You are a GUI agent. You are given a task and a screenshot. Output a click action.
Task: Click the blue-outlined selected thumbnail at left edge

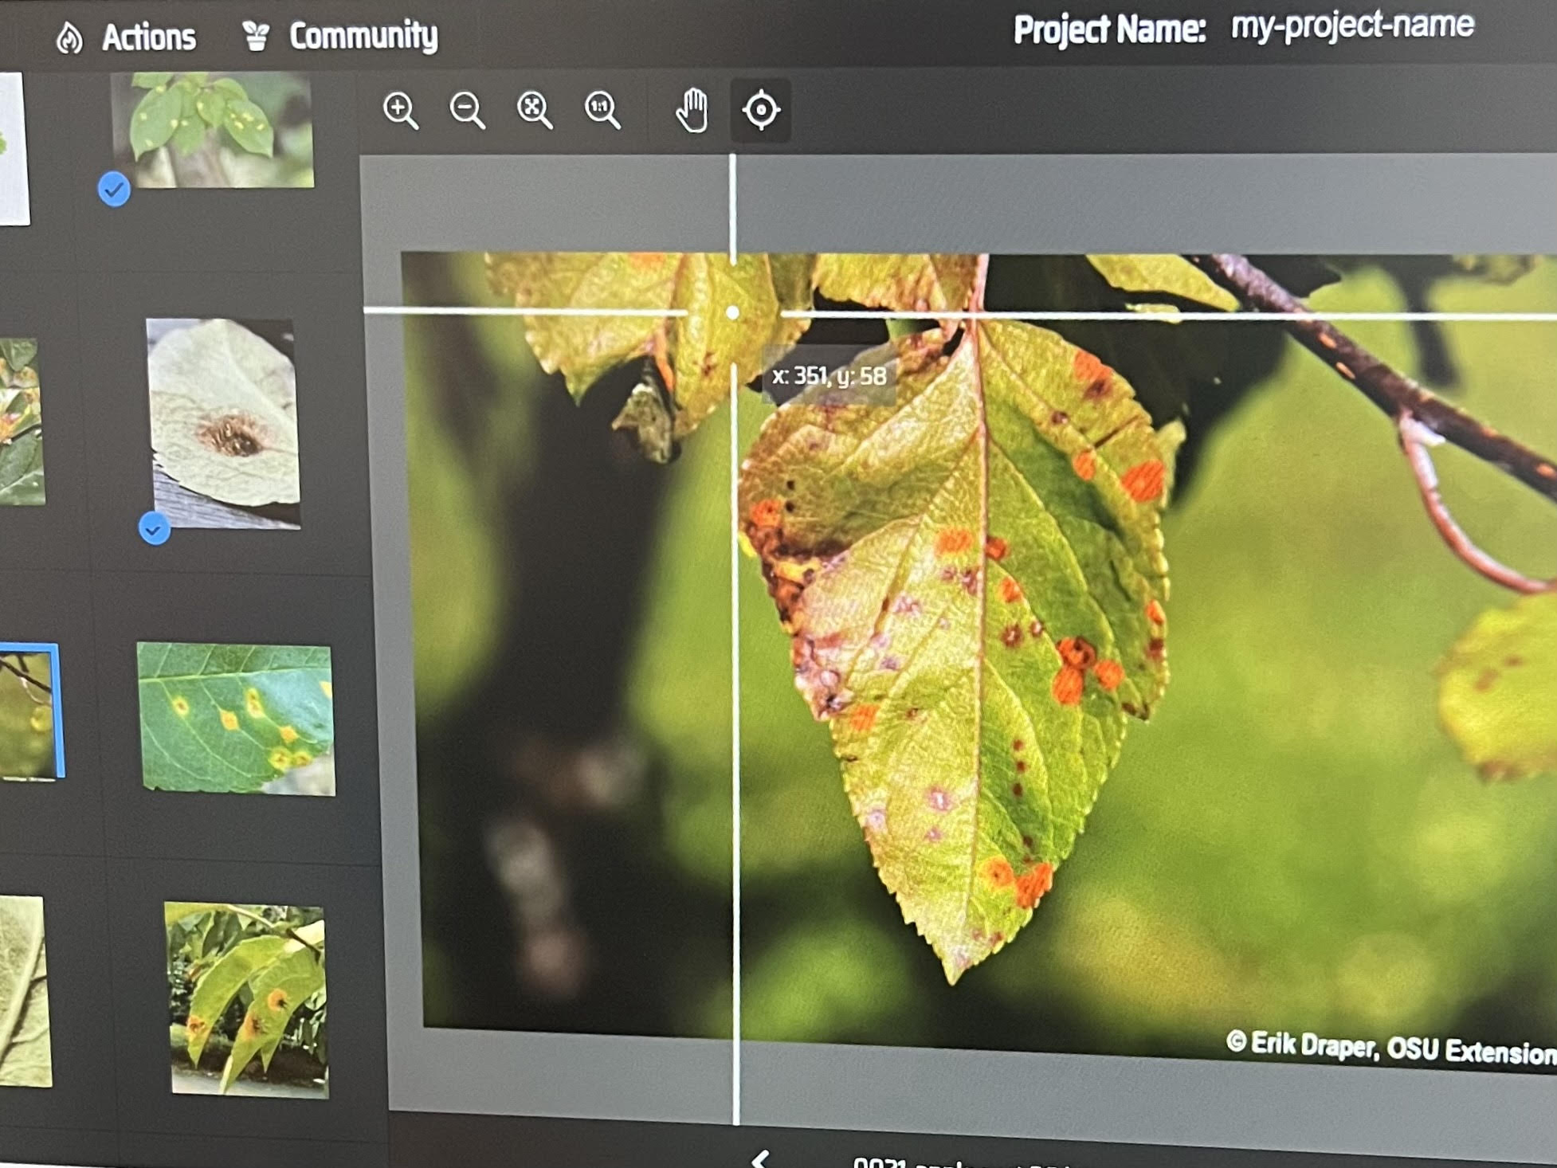coord(29,711)
